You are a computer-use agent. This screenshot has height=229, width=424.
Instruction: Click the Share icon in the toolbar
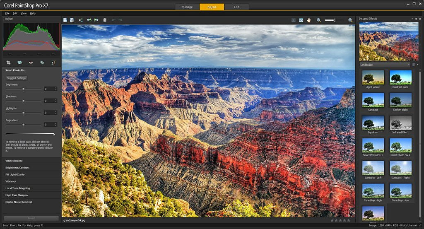pyautogui.click(x=80, y=20)
